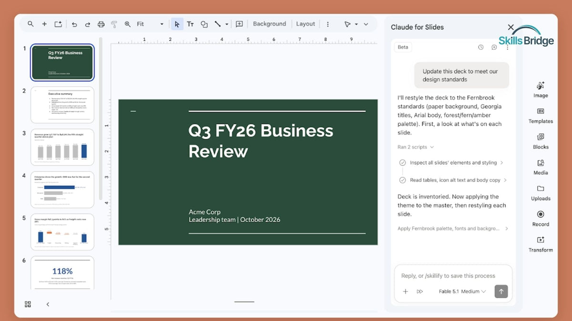Click the Acme Corp subtitle text

(204, 212)
